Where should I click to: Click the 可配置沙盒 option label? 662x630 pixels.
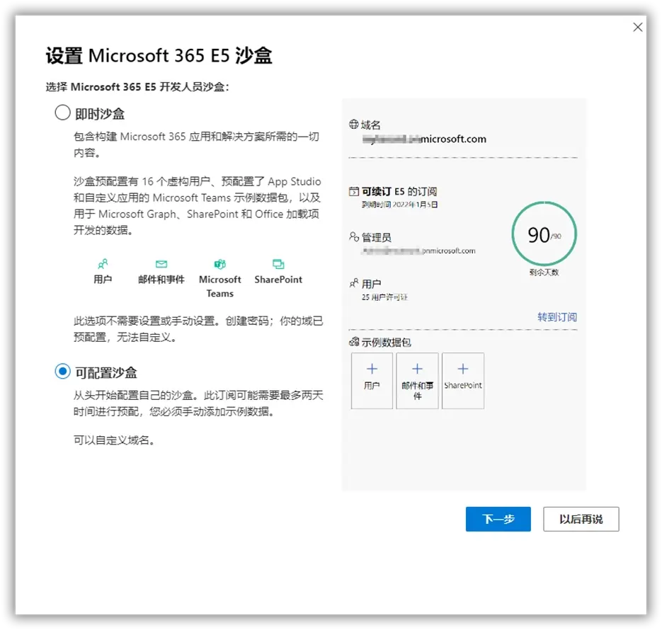[106, 372]
